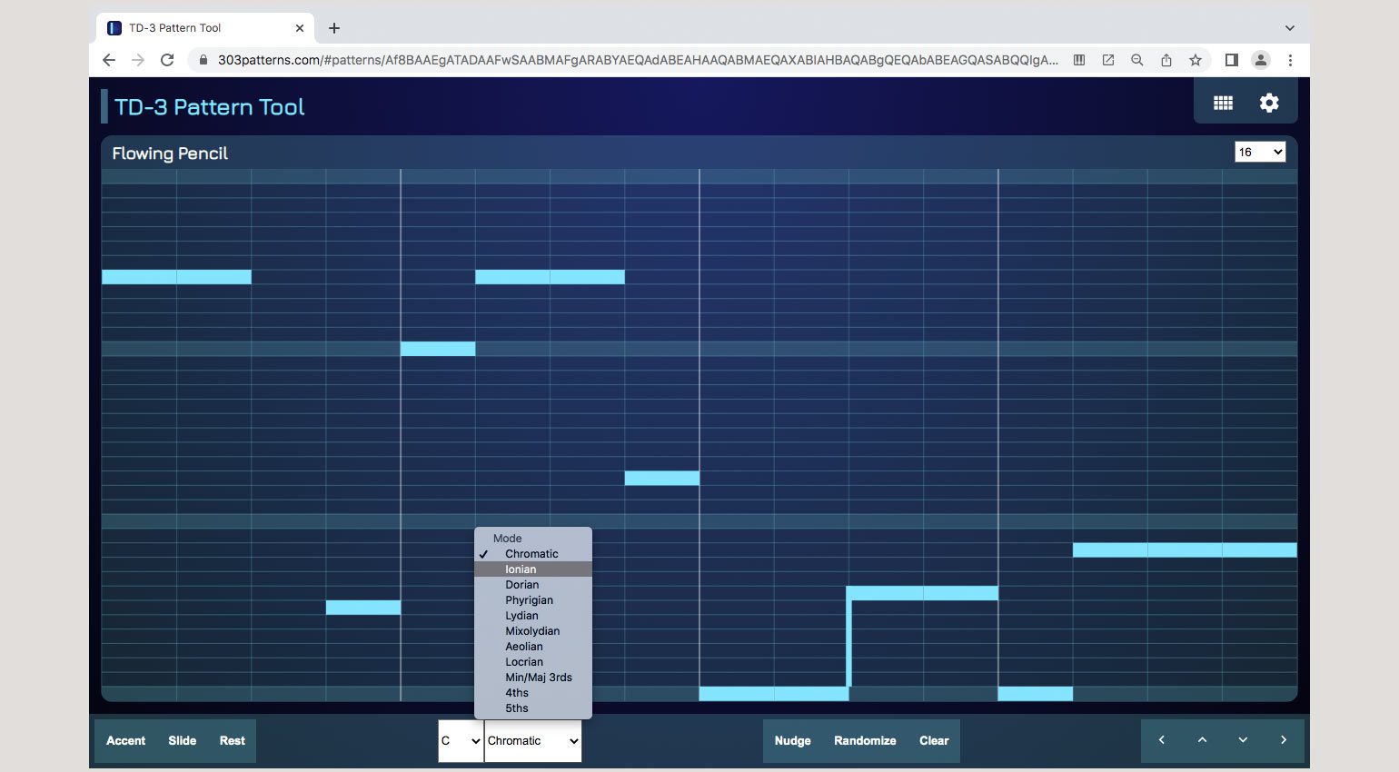Bookmark this page with star icon
The image size is (1399, 772).
tap(1196, 60)
